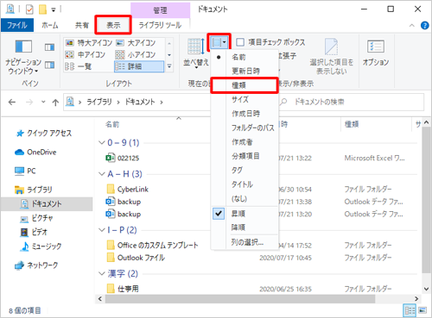Open recent locations dropdown arrow
The image size is (432, 318).
43,102
